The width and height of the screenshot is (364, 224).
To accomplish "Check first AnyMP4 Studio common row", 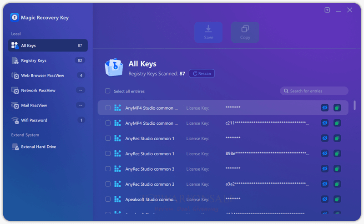I will coord(108,107).
